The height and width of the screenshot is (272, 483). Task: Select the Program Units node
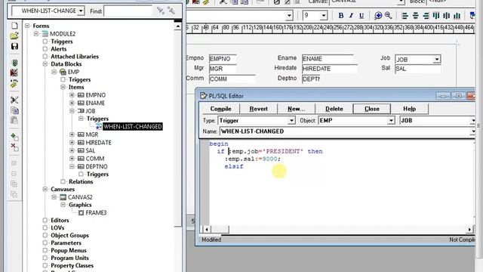tap(69, 258)
